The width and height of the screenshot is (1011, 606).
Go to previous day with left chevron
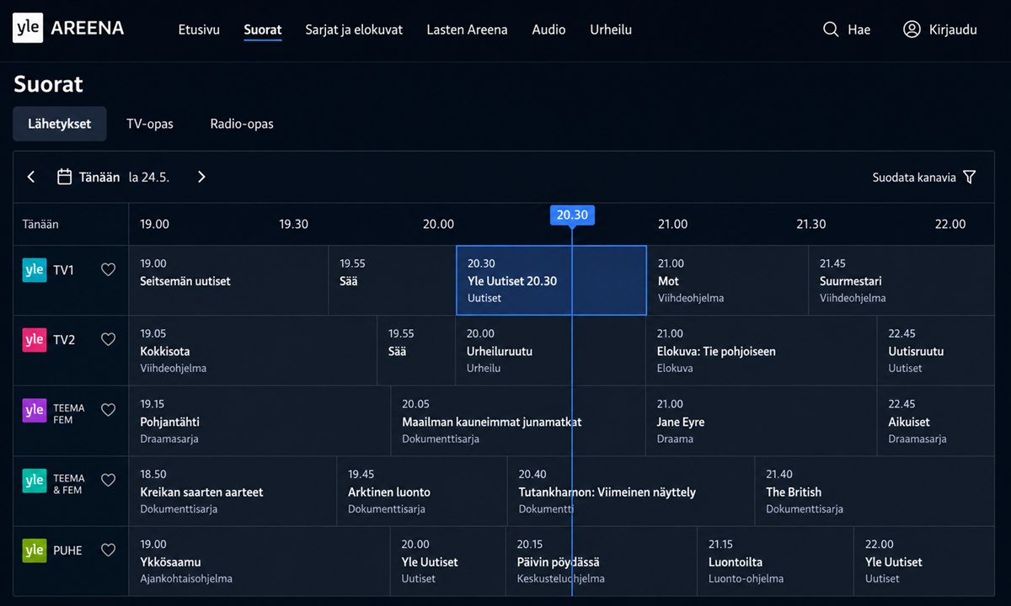click(x=31, y=177)
